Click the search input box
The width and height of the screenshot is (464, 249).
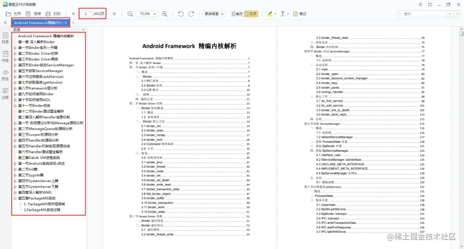click(422, 14)
